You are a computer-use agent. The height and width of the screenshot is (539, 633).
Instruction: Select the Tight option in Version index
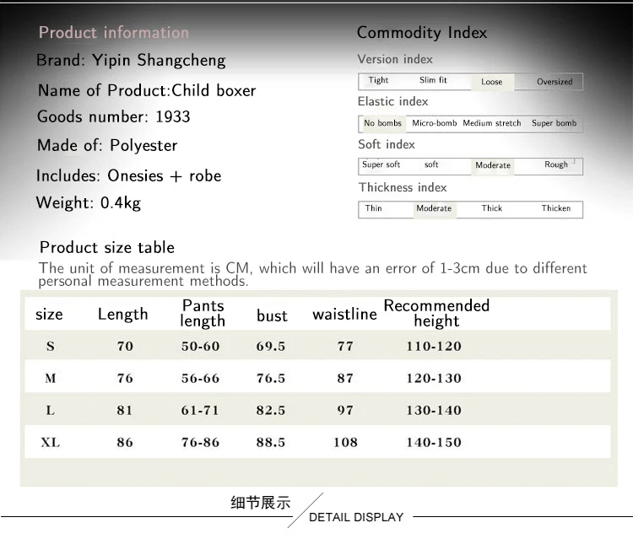point(378,80)
